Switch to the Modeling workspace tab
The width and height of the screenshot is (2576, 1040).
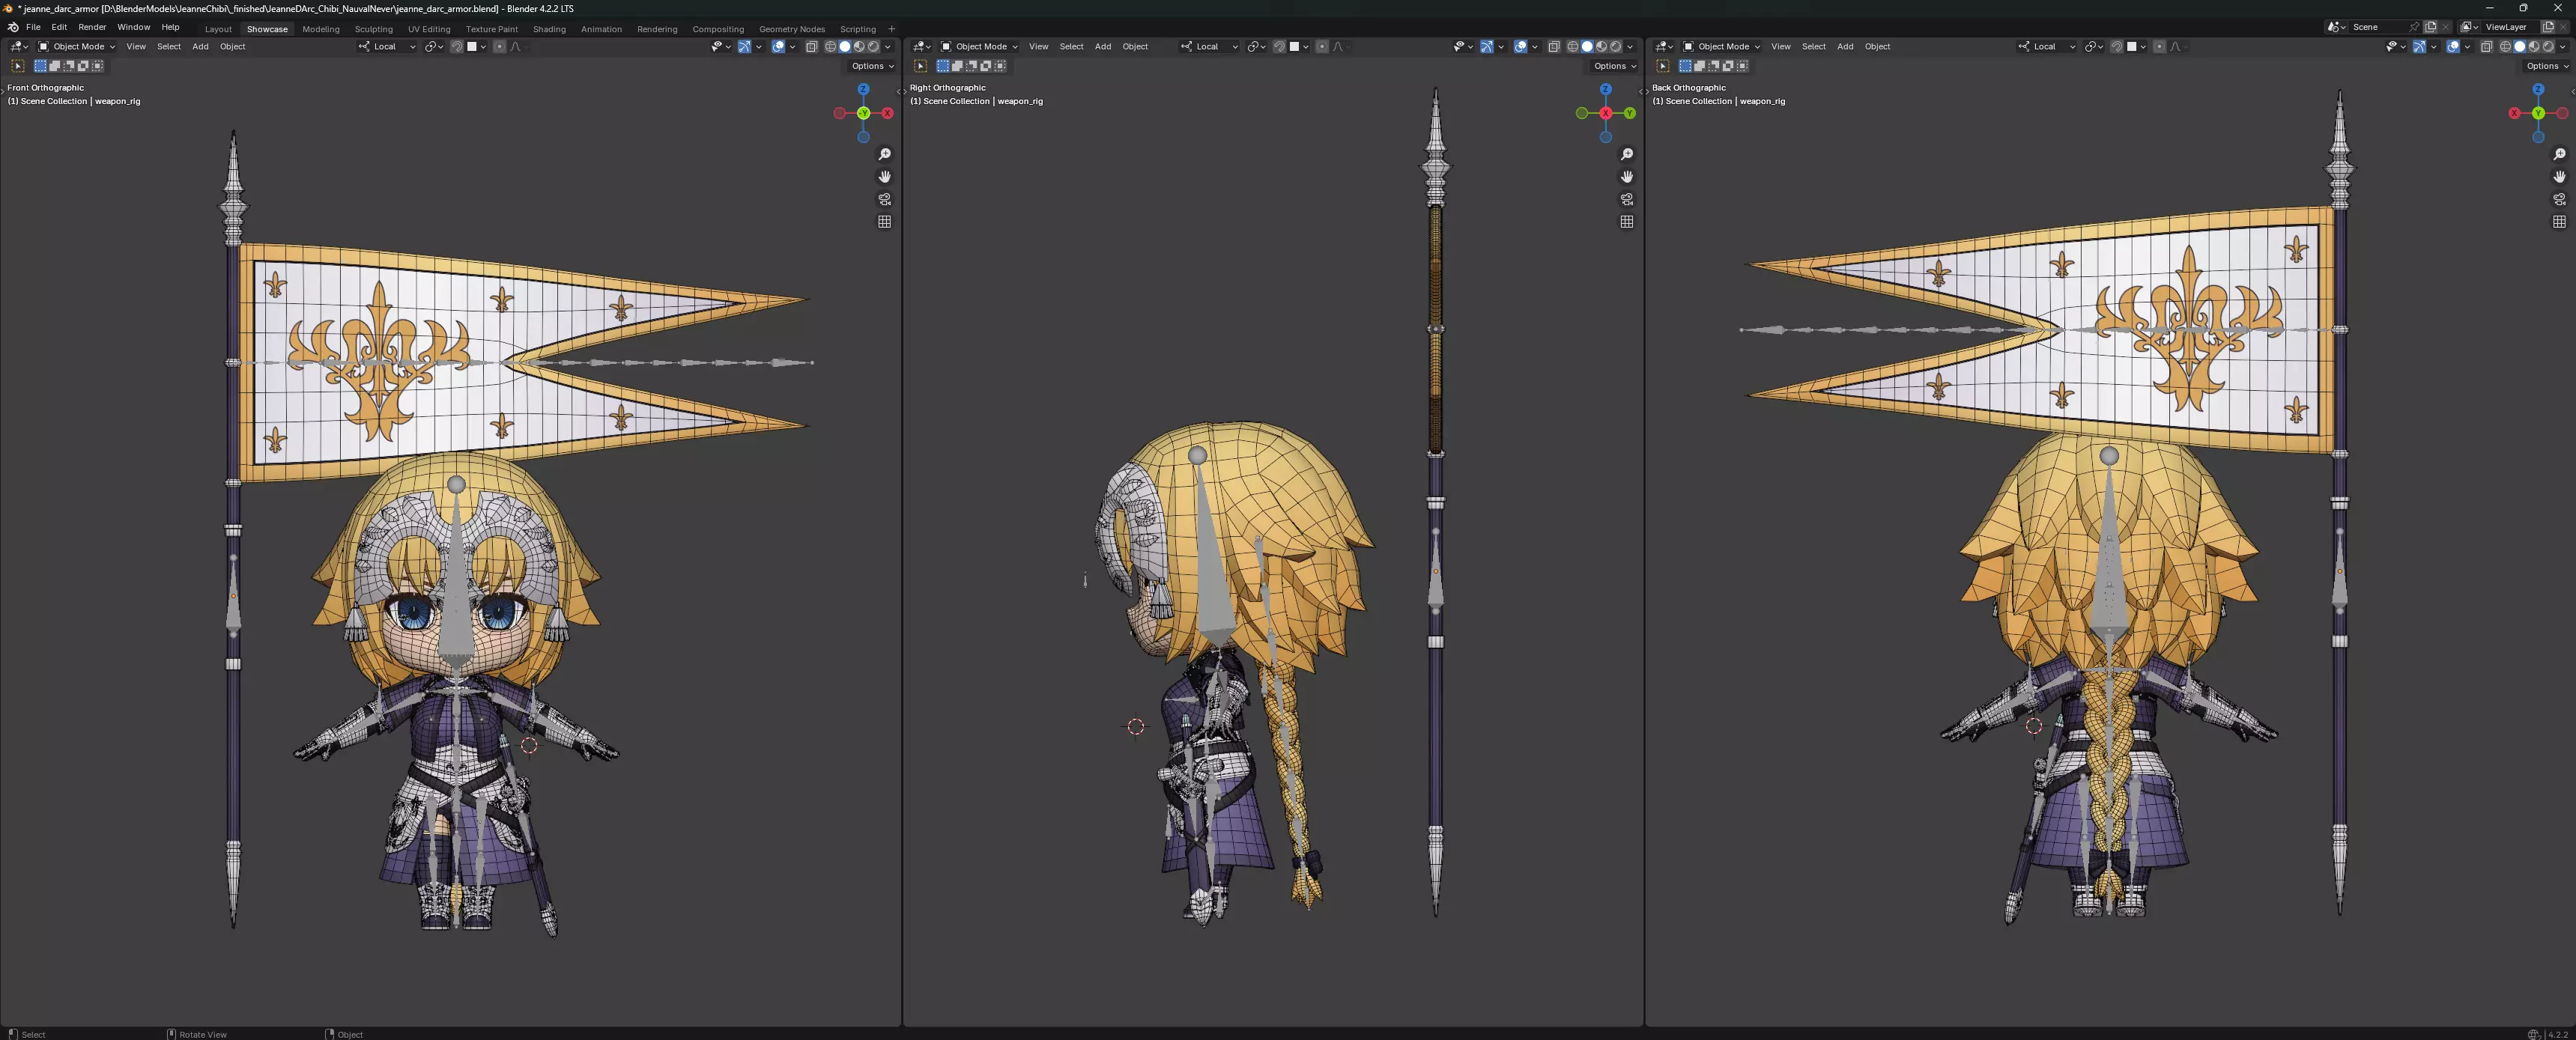pos(321,29)
